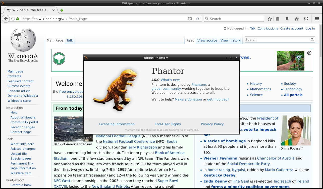The image size is (323, 189).
Task: Open the chat bubble toolbar icon
Action: click(306, 19)
